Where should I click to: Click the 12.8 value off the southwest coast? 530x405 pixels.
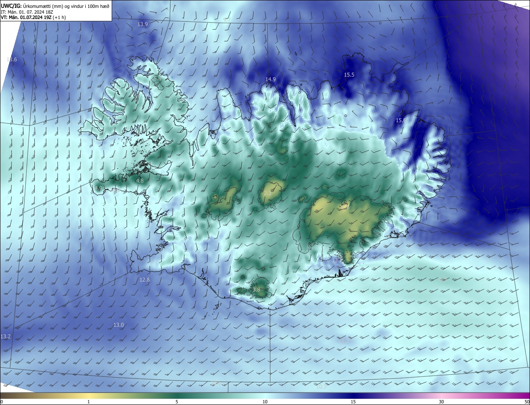[145, 280]
